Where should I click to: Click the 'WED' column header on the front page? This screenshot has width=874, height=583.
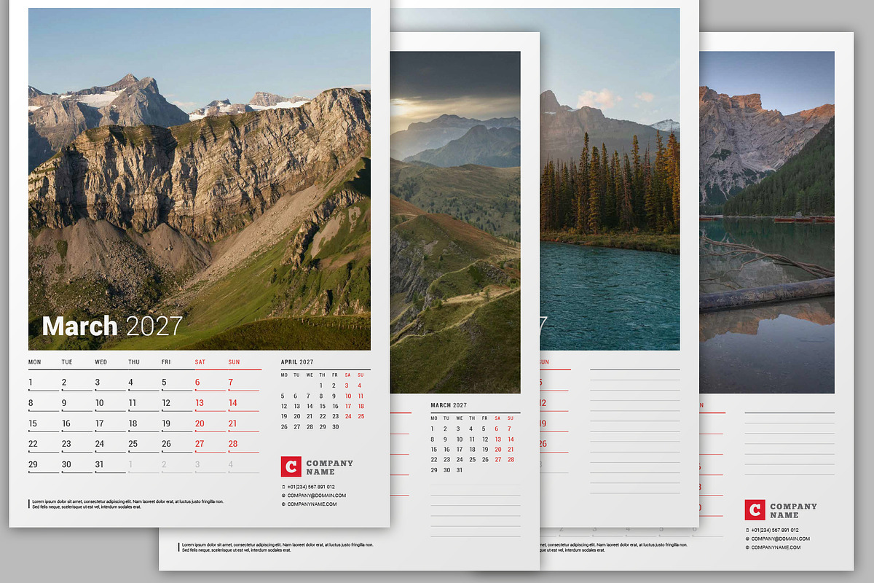(101, 362)
